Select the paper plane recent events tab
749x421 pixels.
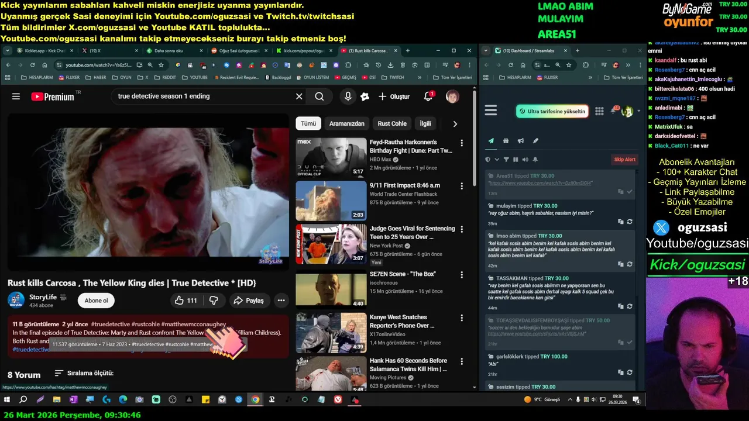tap(491, 141)
